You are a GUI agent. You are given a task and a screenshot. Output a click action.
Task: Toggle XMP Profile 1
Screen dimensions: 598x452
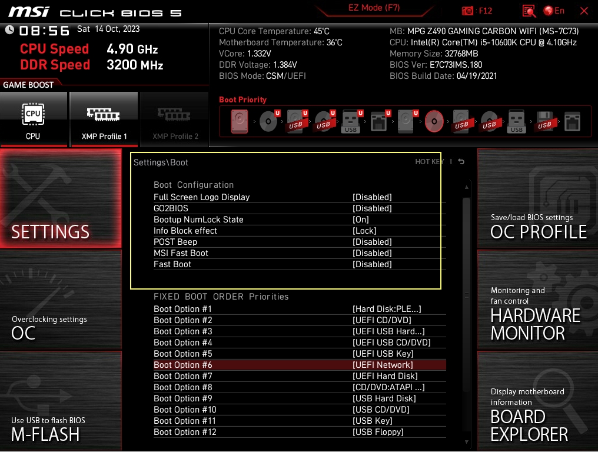(104, 119)
